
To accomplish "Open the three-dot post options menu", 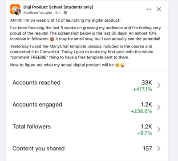I will [x=149, y=9].
